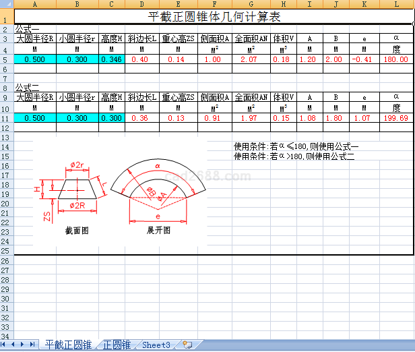Click cyan cell with 0.346 height value
The image size is (415, 352).
coord(111,60)
